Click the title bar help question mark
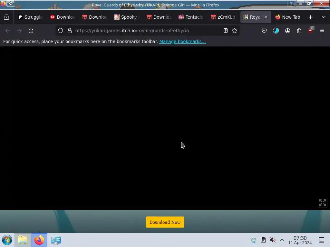 (x=291, y=3)
